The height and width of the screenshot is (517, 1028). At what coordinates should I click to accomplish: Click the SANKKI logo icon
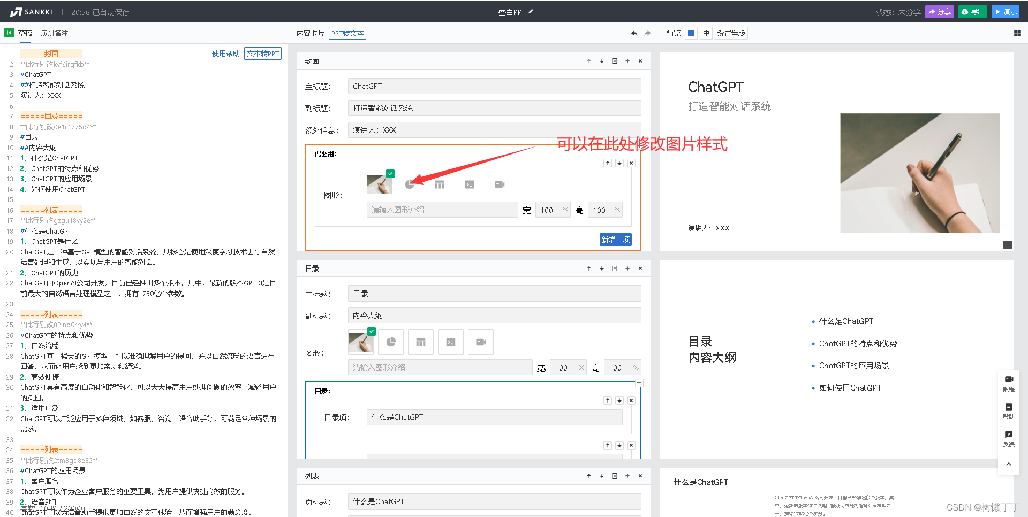[16, 12]
